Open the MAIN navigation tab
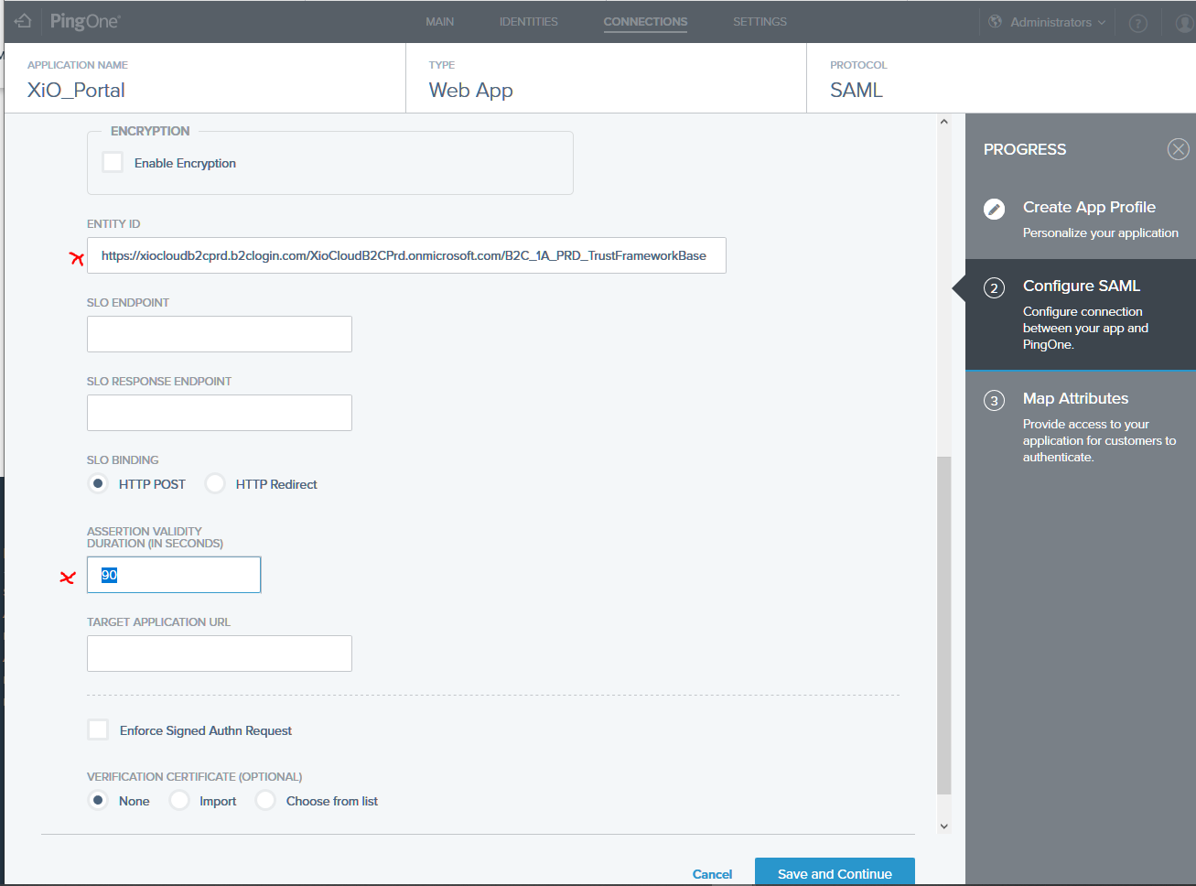This screenshot has height=886, width=1196. point(440,21)
